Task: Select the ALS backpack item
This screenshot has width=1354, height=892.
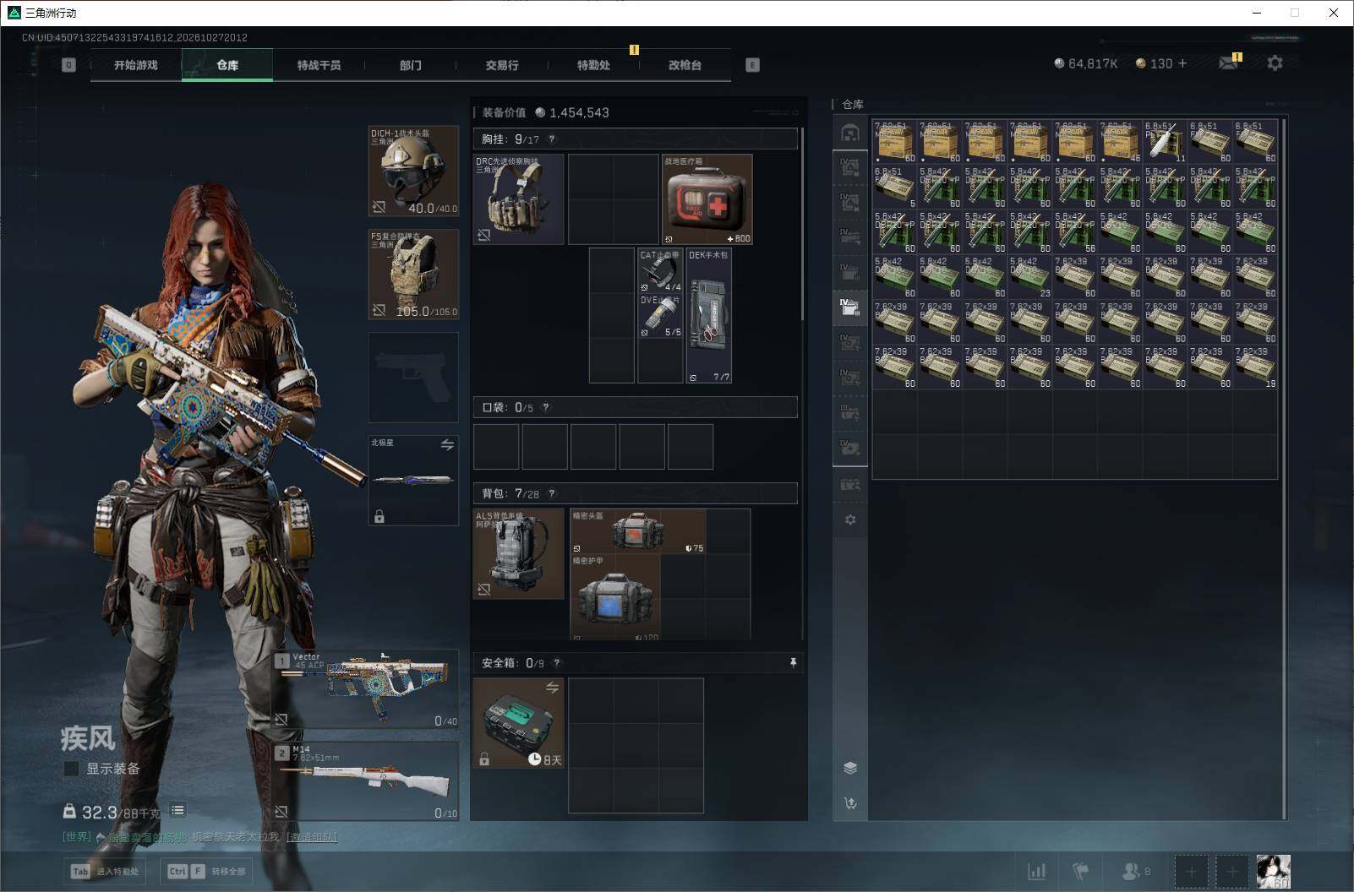Action: click(518, 554)
